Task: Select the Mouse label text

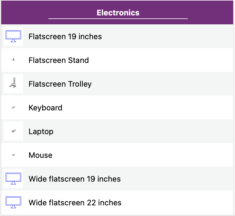Action: pyautogui.click(x=40, y=155)
